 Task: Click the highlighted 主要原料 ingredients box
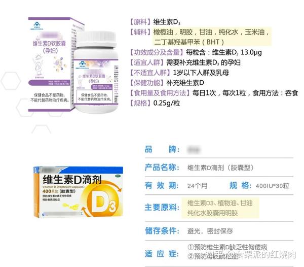tap(220, 208)
